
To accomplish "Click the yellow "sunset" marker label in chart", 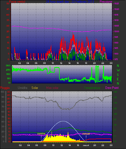I will pyautogui.click(x=86, y=134).
